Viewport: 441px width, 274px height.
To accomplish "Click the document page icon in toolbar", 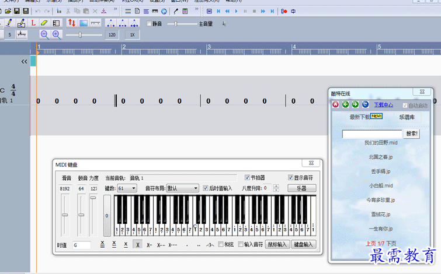I will (x=137, y=11).
